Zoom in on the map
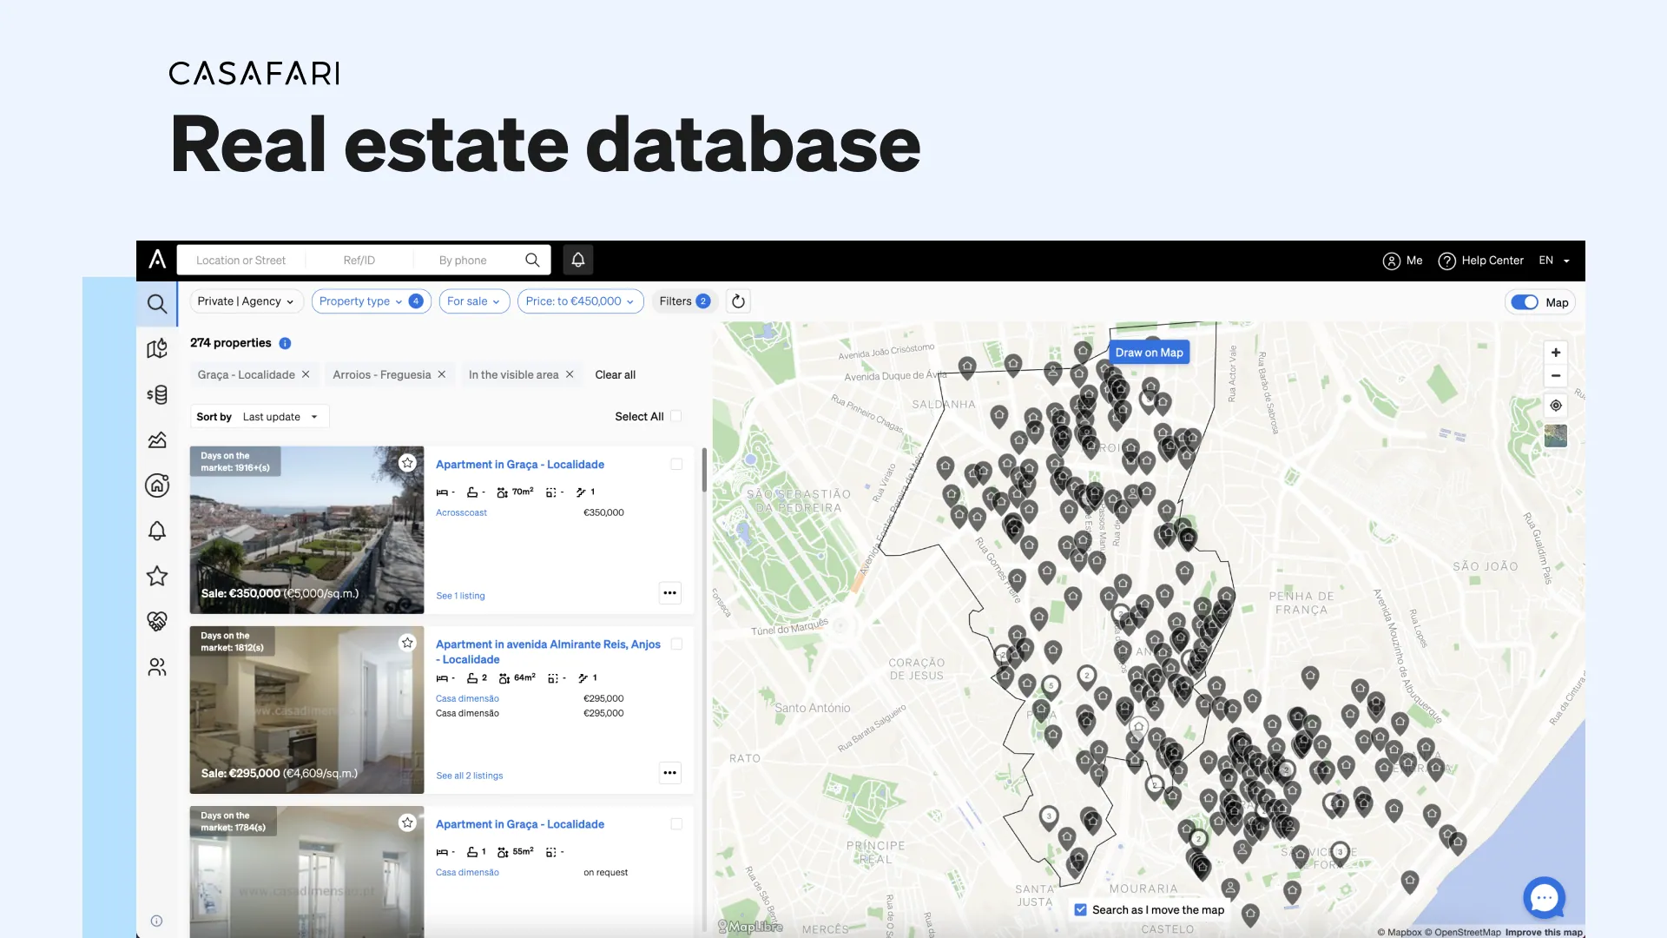The width and height of the screenshot is (1667, 938). point(1556,353)
